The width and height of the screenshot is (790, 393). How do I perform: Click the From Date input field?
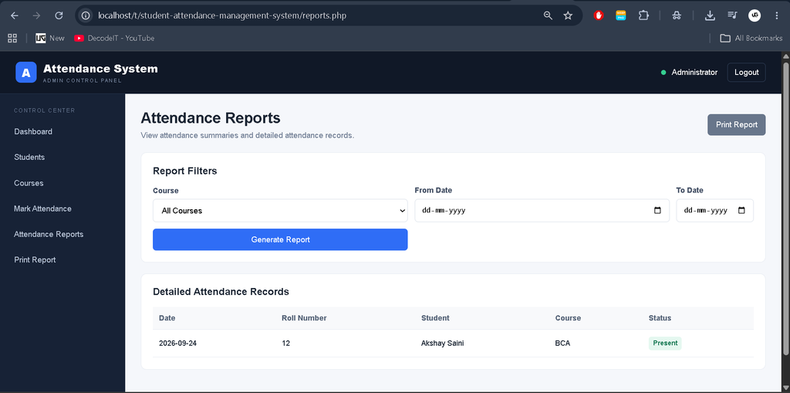pyautogui.click(x=542, y=210)
